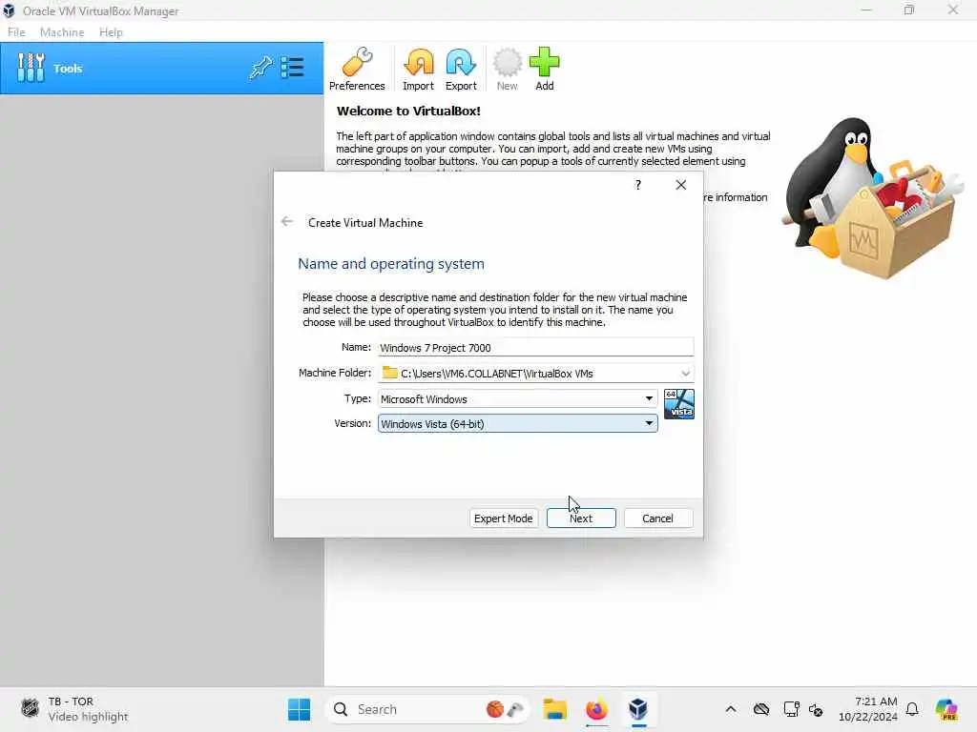Screen dimensions: 977x732
Task: Click the Next button
Action: pos(581,518)
